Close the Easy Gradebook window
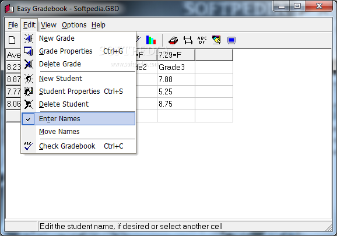The image size is (337, 236). pos(319,6)
